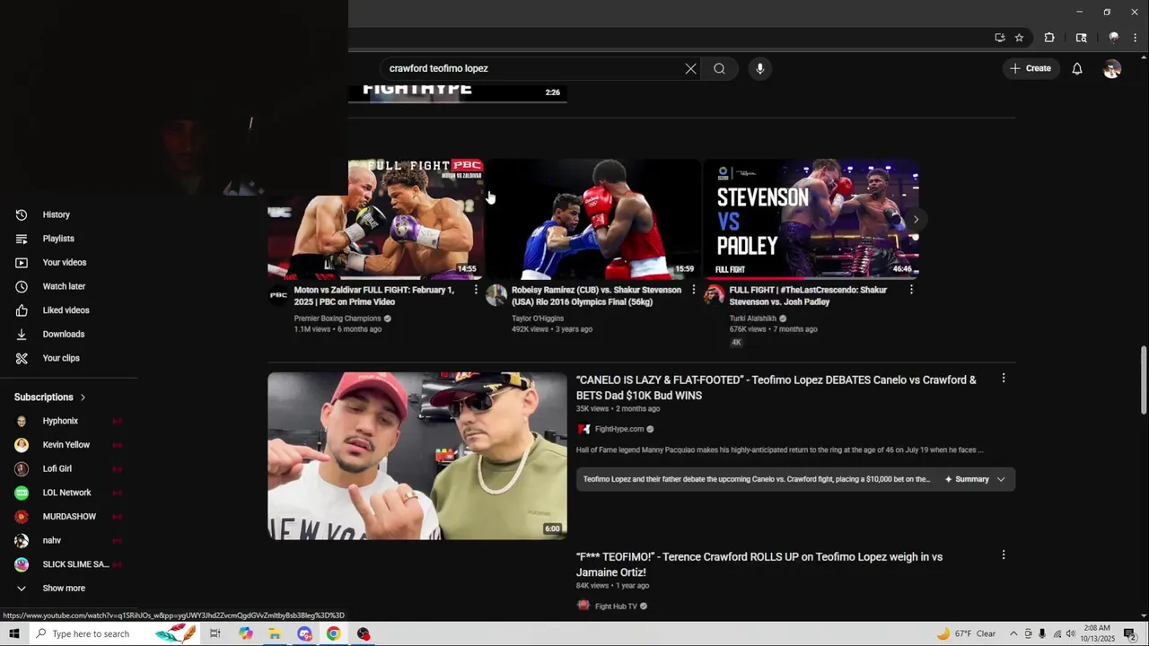Viewport: 1149px width, 646px height.
Task: Open Taylor O'Higgins channel link
Action: pyautogui.click(x=538, y=319)
